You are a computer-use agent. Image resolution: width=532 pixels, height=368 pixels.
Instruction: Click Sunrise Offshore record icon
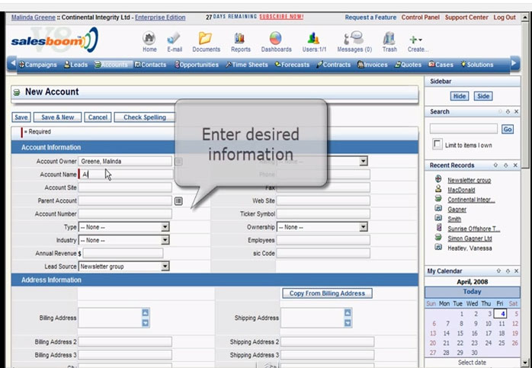pyautogui.click(x=439, y=227)
